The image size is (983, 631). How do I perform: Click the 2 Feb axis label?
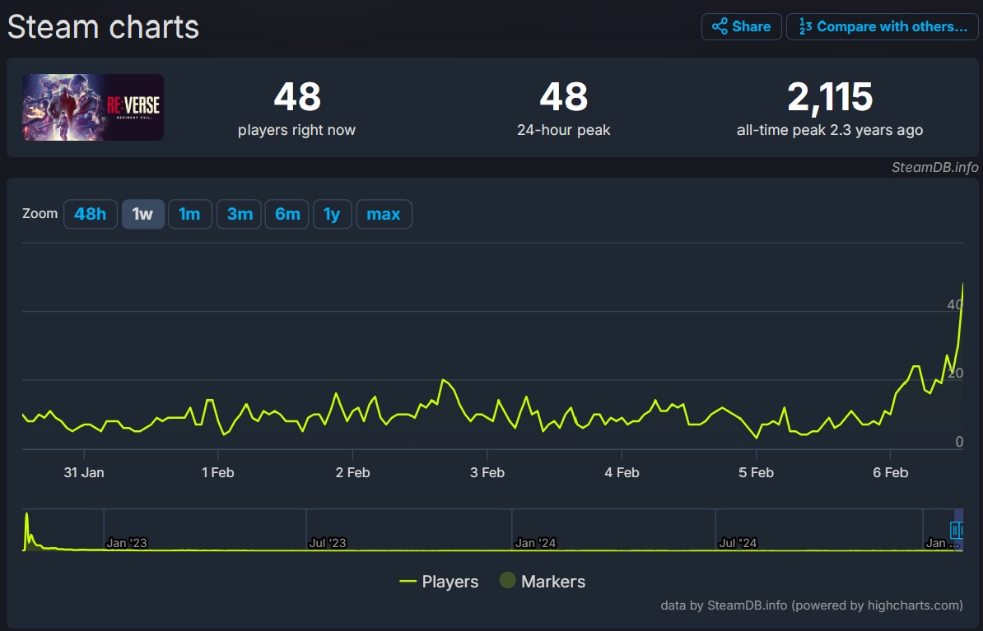click(353, 472)
